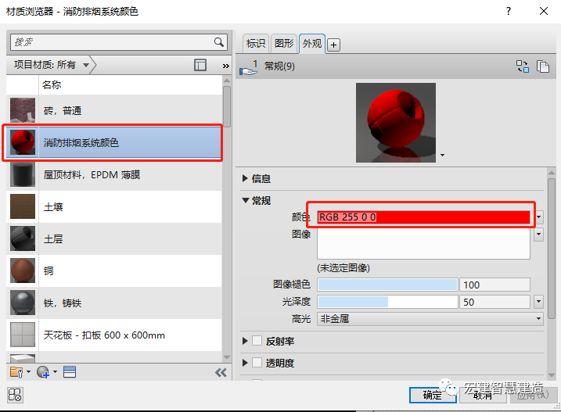Click the shared asset hand icon

point(248,68)
